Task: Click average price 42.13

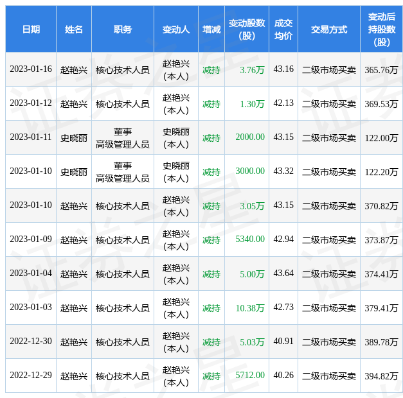Action: [283, 103]
